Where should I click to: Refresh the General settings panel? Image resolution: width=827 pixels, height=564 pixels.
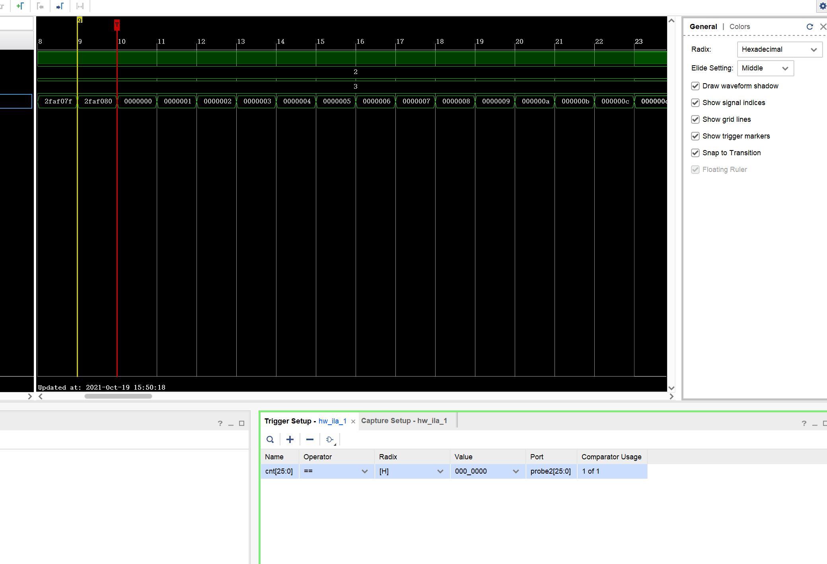(810, 26)
